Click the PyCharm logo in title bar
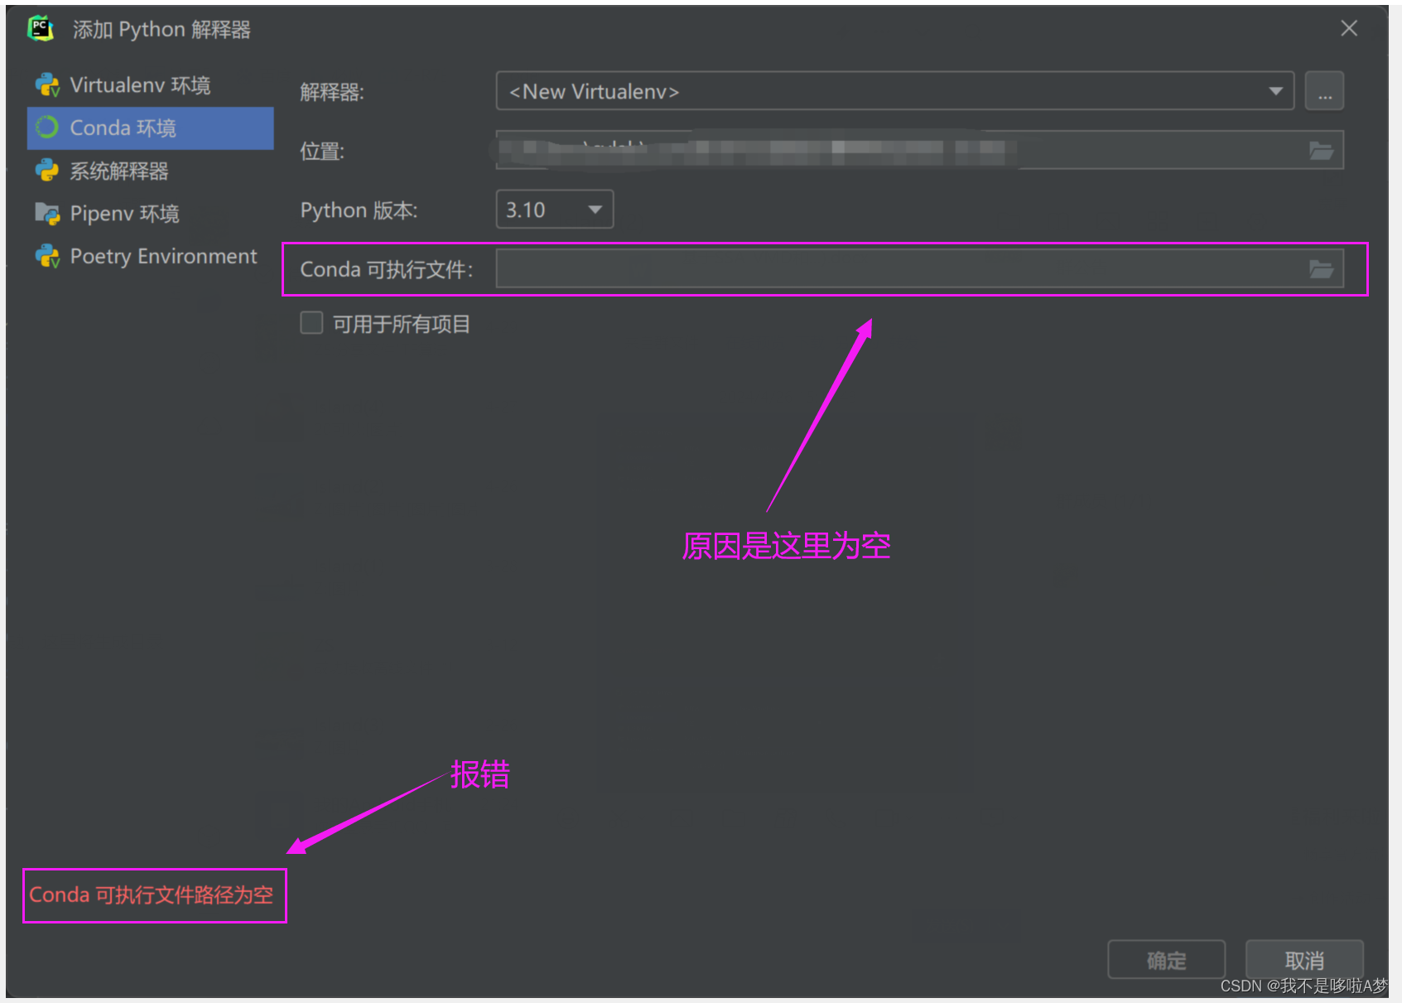Screen dimensions: 1402x1003 click(x=40, y=28)
